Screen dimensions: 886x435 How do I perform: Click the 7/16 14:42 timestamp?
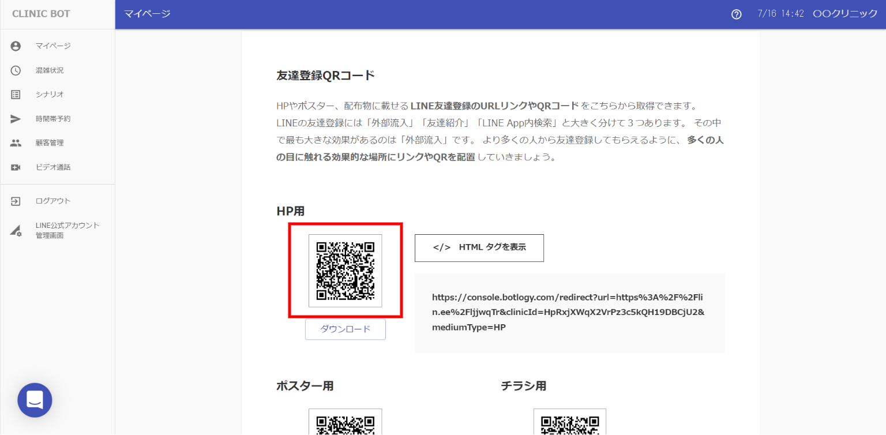tap(781, 14)
